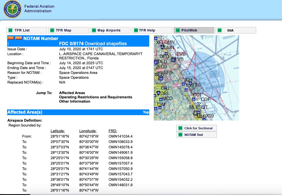Click beginning date July 14, 2020 at 2025 UTC
Image resolution: width=282 pixels, height=195 pixels.
81,63
